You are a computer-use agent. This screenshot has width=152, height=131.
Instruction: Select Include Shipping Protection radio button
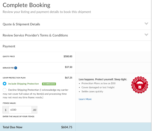(4, 84)
